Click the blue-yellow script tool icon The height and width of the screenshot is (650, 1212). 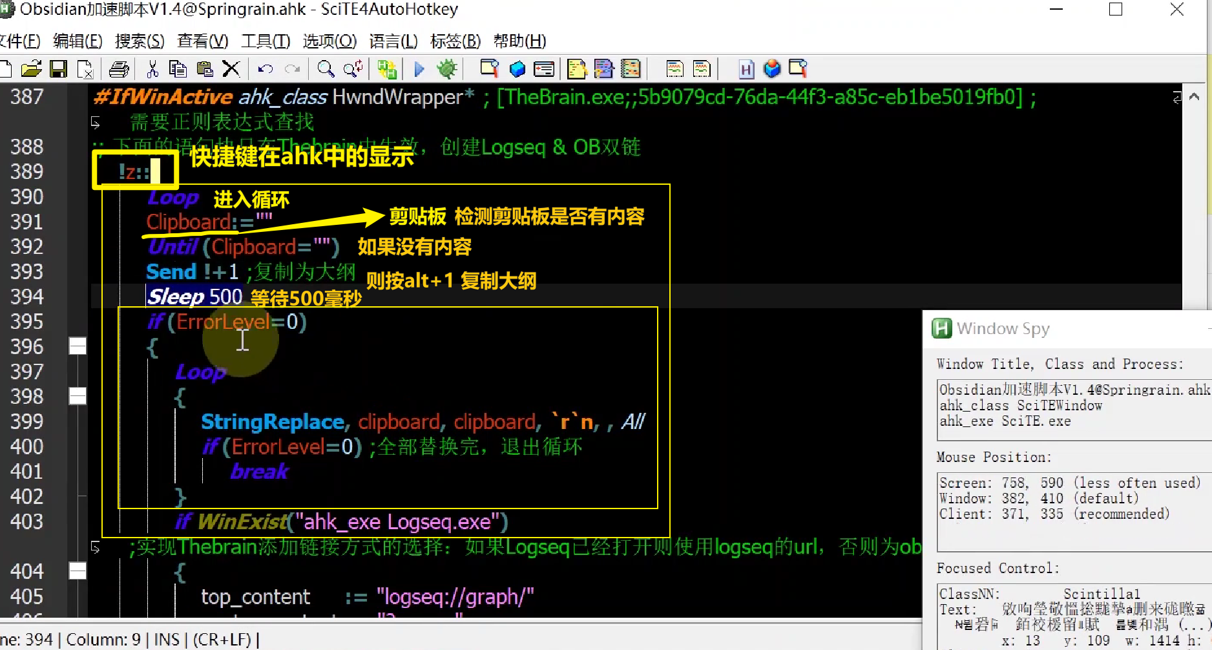pos(603,68)
